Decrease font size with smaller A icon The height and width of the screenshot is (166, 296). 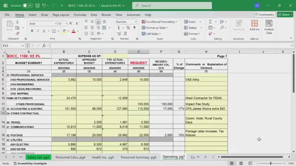pyautogui.click(x=77, y=24)
